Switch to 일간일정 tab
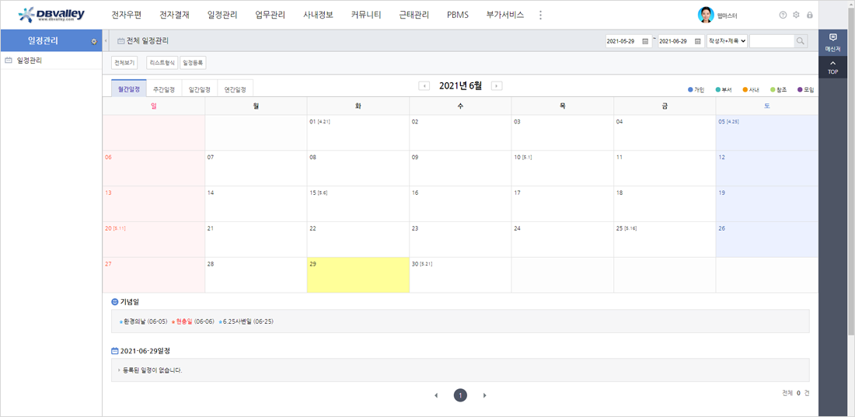 pos(200,89)
